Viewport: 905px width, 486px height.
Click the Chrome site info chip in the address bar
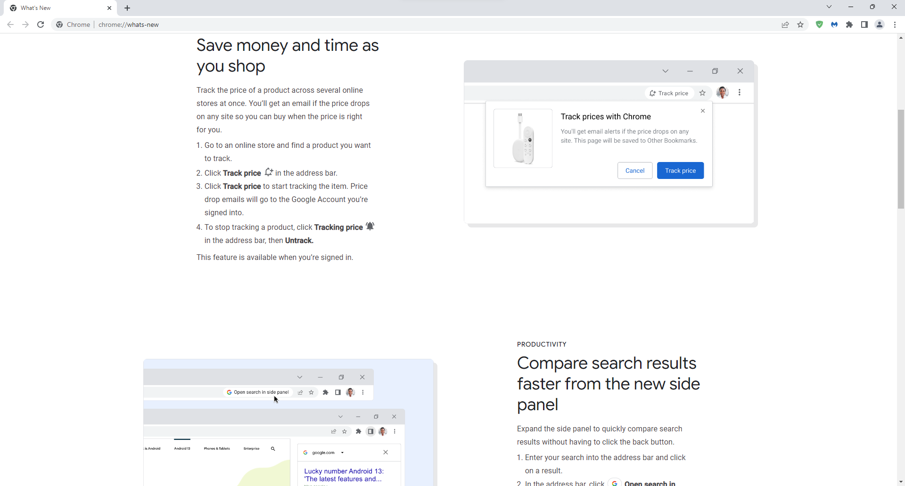(x=73, y=24)
